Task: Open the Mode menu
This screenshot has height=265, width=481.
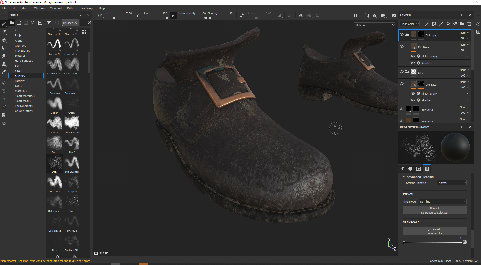Action: [25, 8]
